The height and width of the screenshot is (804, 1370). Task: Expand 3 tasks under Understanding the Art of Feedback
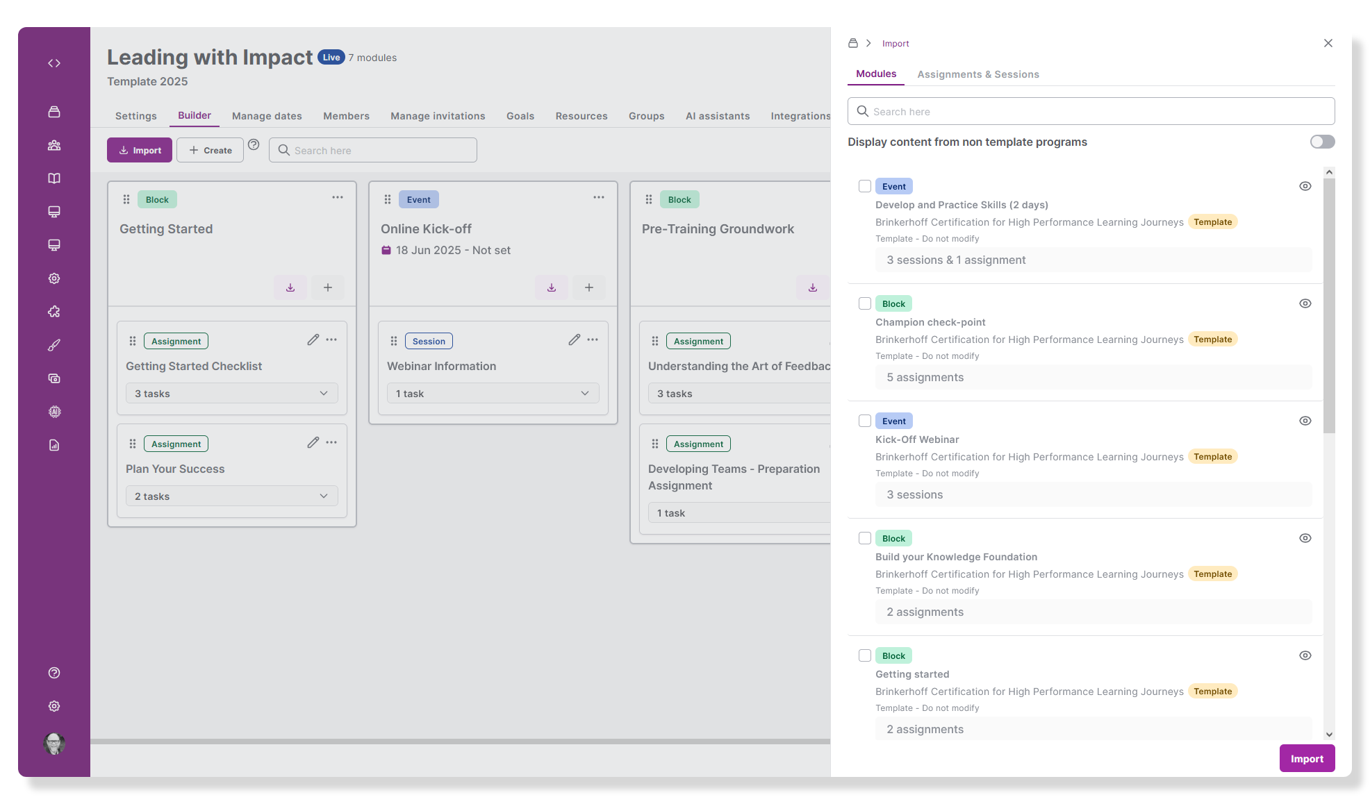pyautogui.click(x=739, y=393)
